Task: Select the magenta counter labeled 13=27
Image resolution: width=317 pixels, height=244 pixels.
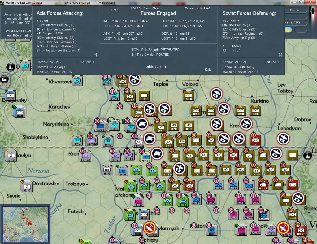Action: [x=248, y=215]
